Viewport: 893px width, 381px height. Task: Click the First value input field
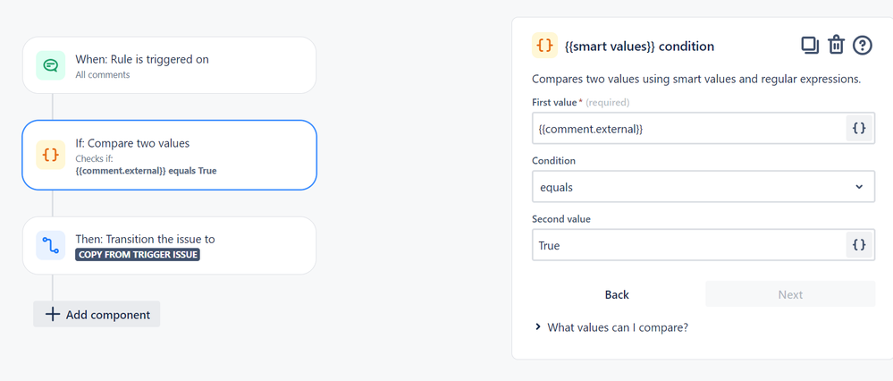pos(688,129)
